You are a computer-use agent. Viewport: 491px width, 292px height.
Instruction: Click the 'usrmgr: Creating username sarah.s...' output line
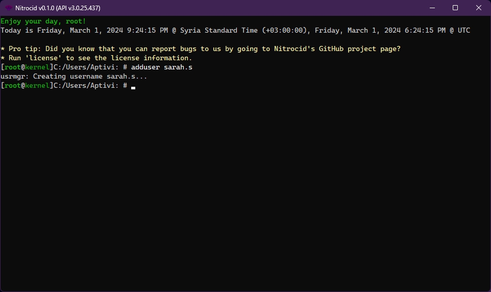74,77
